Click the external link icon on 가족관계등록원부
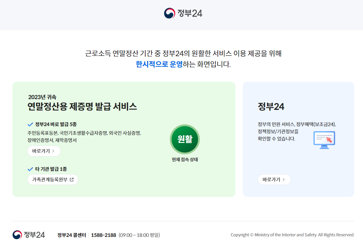 point(71,180)
